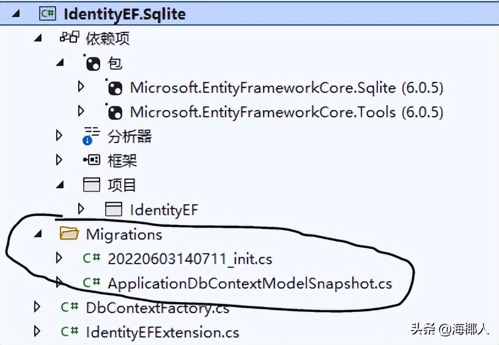Image resolution: width=499 pixels, height=345 pixels.
Task: Expand the Microsoft.EntityFrameworkCore.Tools package
Action: click(81, 111)
